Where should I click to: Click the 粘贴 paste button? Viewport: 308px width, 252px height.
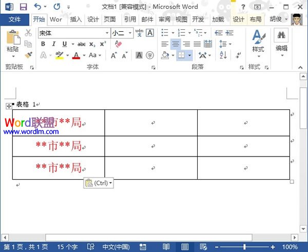click(x=13, y=42)
